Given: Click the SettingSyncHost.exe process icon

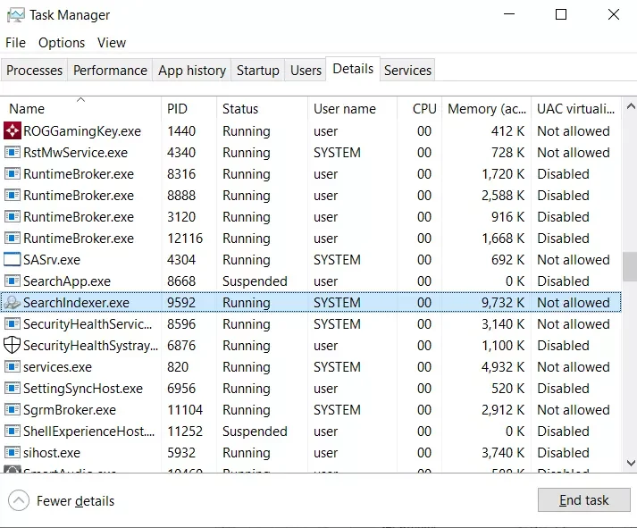Looking at the screenshot, I should point(13,389).
